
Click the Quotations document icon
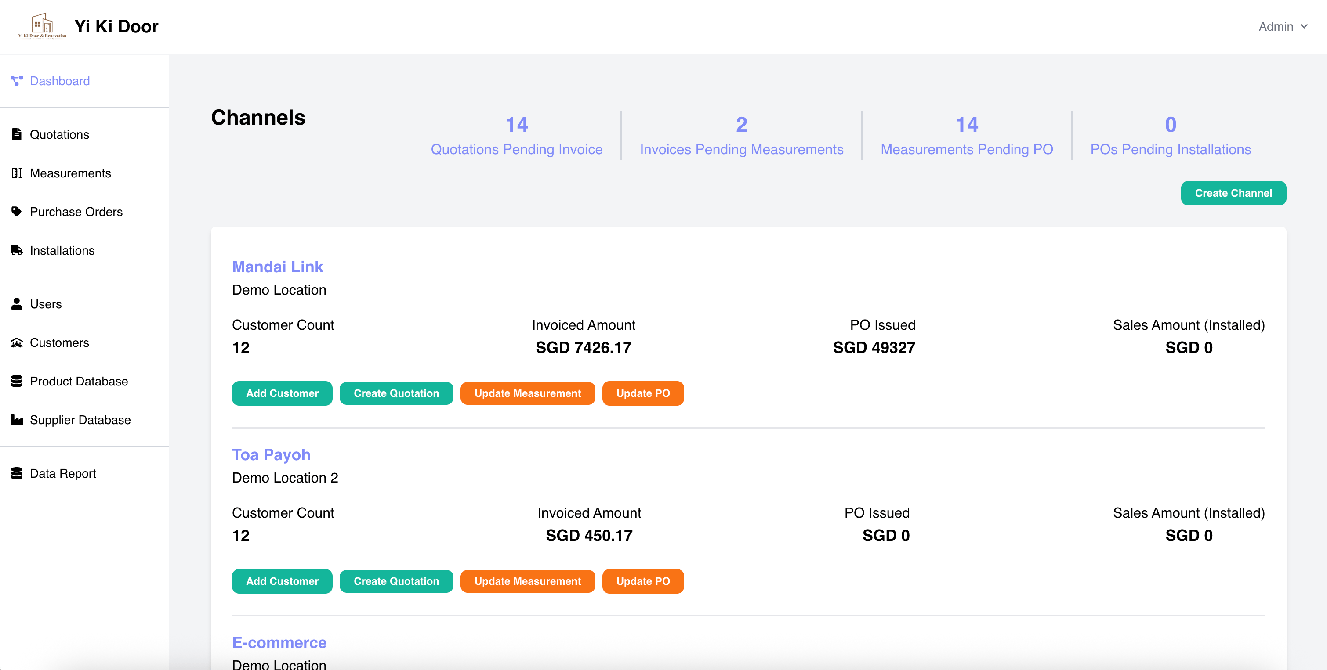[x=17, y=134]
